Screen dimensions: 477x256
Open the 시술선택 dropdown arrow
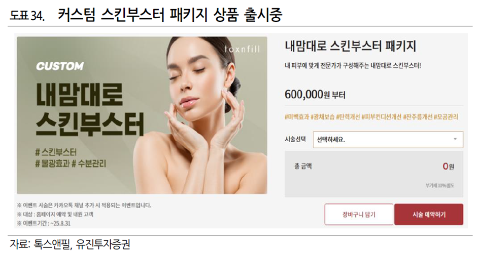tap(455, 139)
